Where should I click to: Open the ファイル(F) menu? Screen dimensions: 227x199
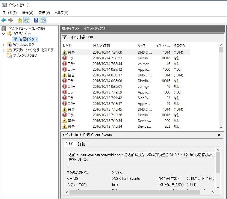tap(10, 13)
